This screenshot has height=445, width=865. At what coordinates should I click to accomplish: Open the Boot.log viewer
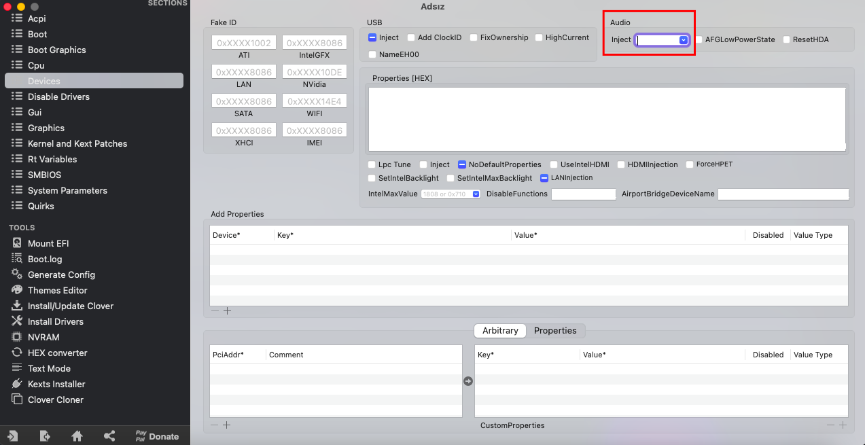tap(44, 259)
